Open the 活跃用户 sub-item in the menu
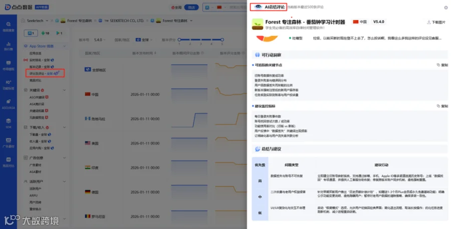 coord(36,188)
